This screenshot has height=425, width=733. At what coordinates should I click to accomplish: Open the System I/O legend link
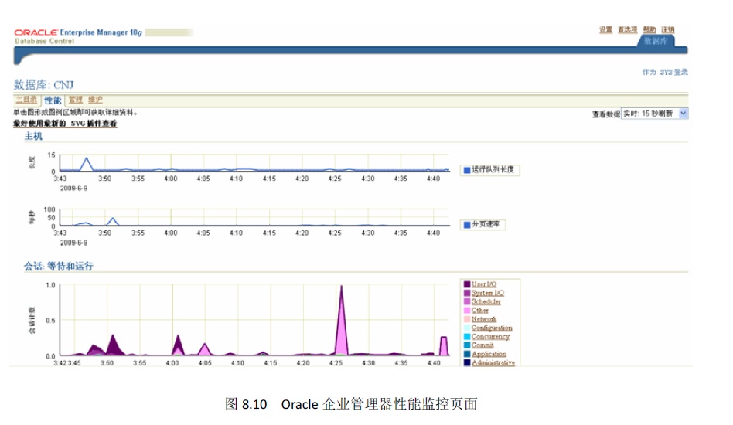pyautogui.click(x=488, y=293)
